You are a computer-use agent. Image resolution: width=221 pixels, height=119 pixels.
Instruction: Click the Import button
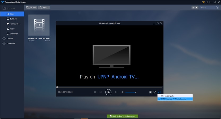pos(44,7)
